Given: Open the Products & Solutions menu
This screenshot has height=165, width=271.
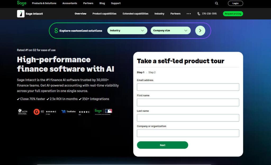Looking at the screenshot, I should pos(44,3).
